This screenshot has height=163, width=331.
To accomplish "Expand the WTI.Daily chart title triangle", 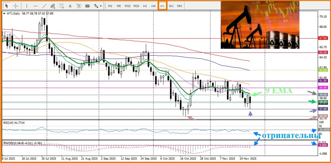I will (x=4, y=14).
